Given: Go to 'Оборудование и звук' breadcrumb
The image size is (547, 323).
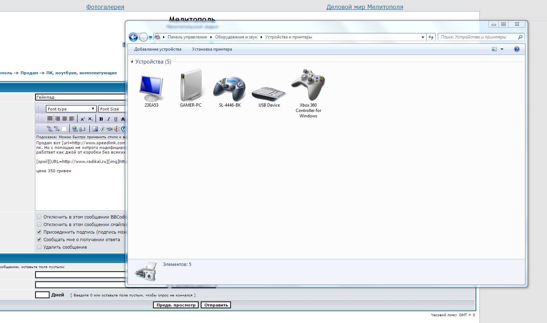Looking at the screenshot, I should pyautogui.click(x=236, y=37).
